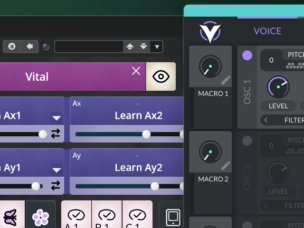Select the Vital plugin slot
The height and width of the screenshot is (228, 304).
[x=72, y=76]
